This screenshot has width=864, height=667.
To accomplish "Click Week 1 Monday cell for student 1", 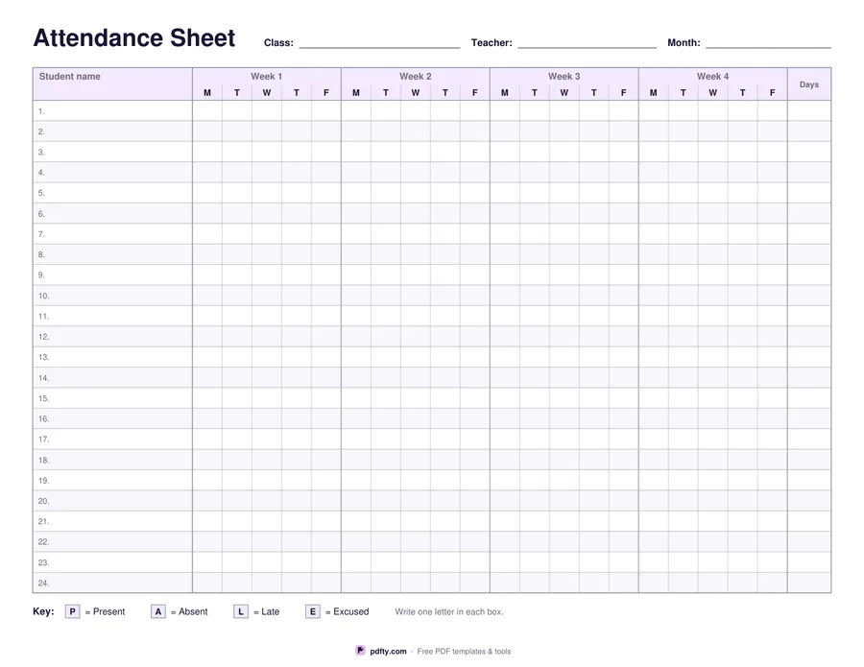I will pyautogui.click(x=207, y=110).
